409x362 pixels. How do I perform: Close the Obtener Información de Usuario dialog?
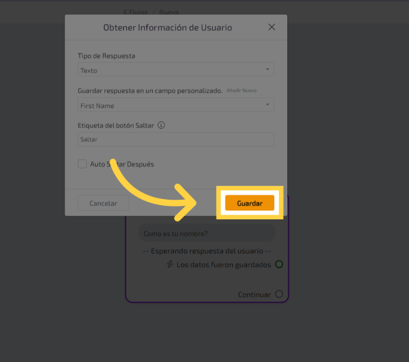tap(271, 27)
